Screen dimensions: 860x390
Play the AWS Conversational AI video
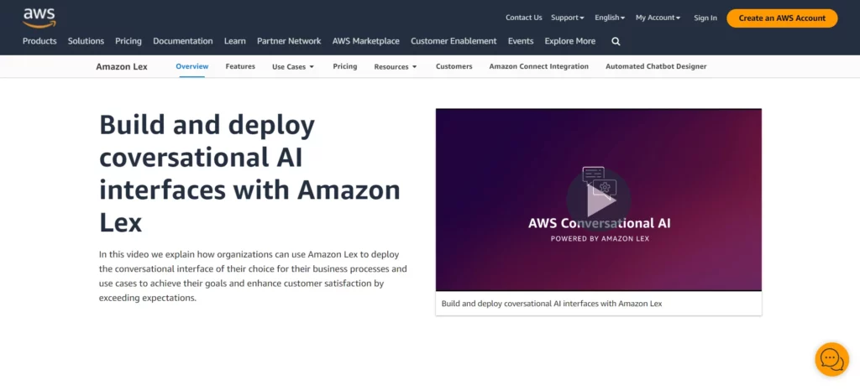point(598,200)
